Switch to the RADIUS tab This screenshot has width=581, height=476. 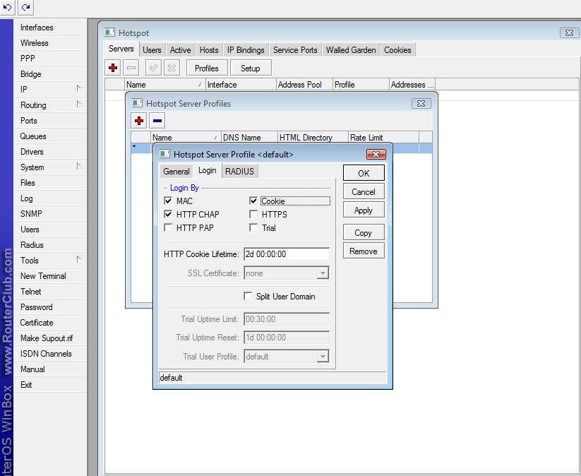(240, 172)
